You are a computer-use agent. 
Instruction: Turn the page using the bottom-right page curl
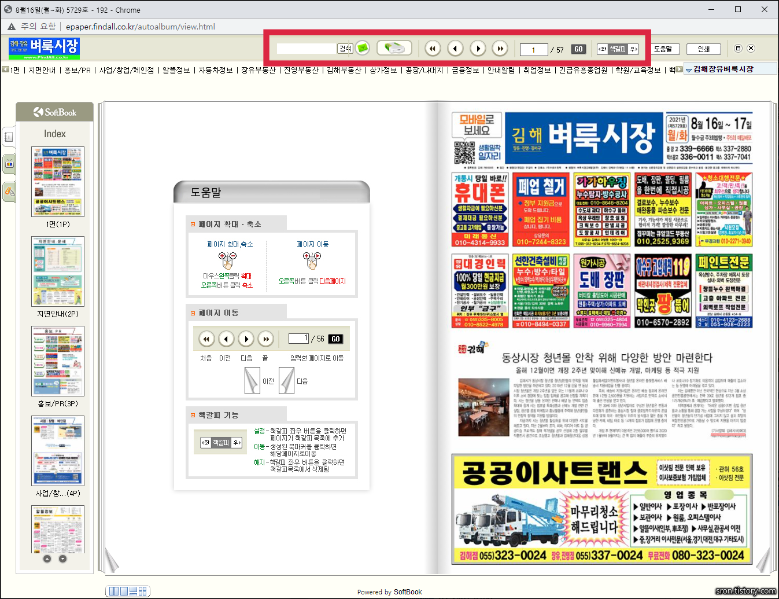click(762, 560)
